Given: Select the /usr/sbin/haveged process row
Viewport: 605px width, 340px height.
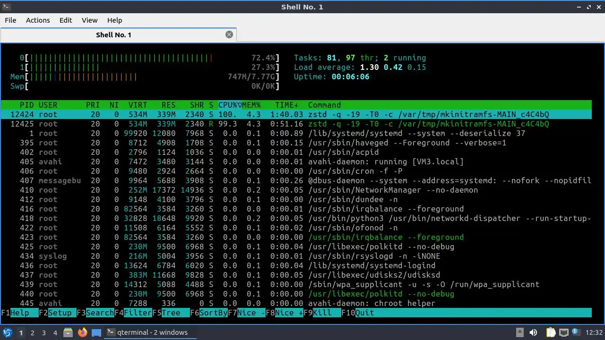Looking at the screenshot, I should (296, 143).
